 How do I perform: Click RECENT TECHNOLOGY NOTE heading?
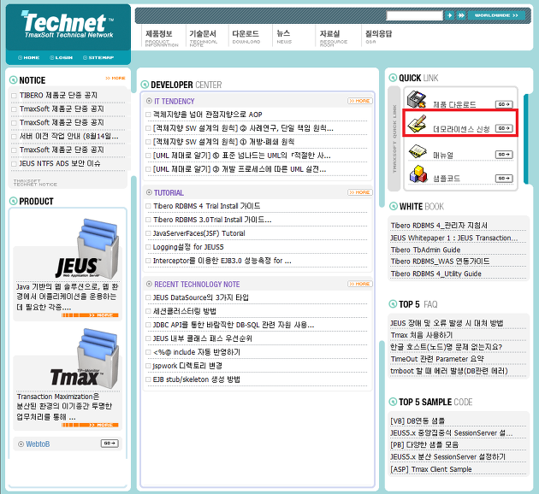197,285
